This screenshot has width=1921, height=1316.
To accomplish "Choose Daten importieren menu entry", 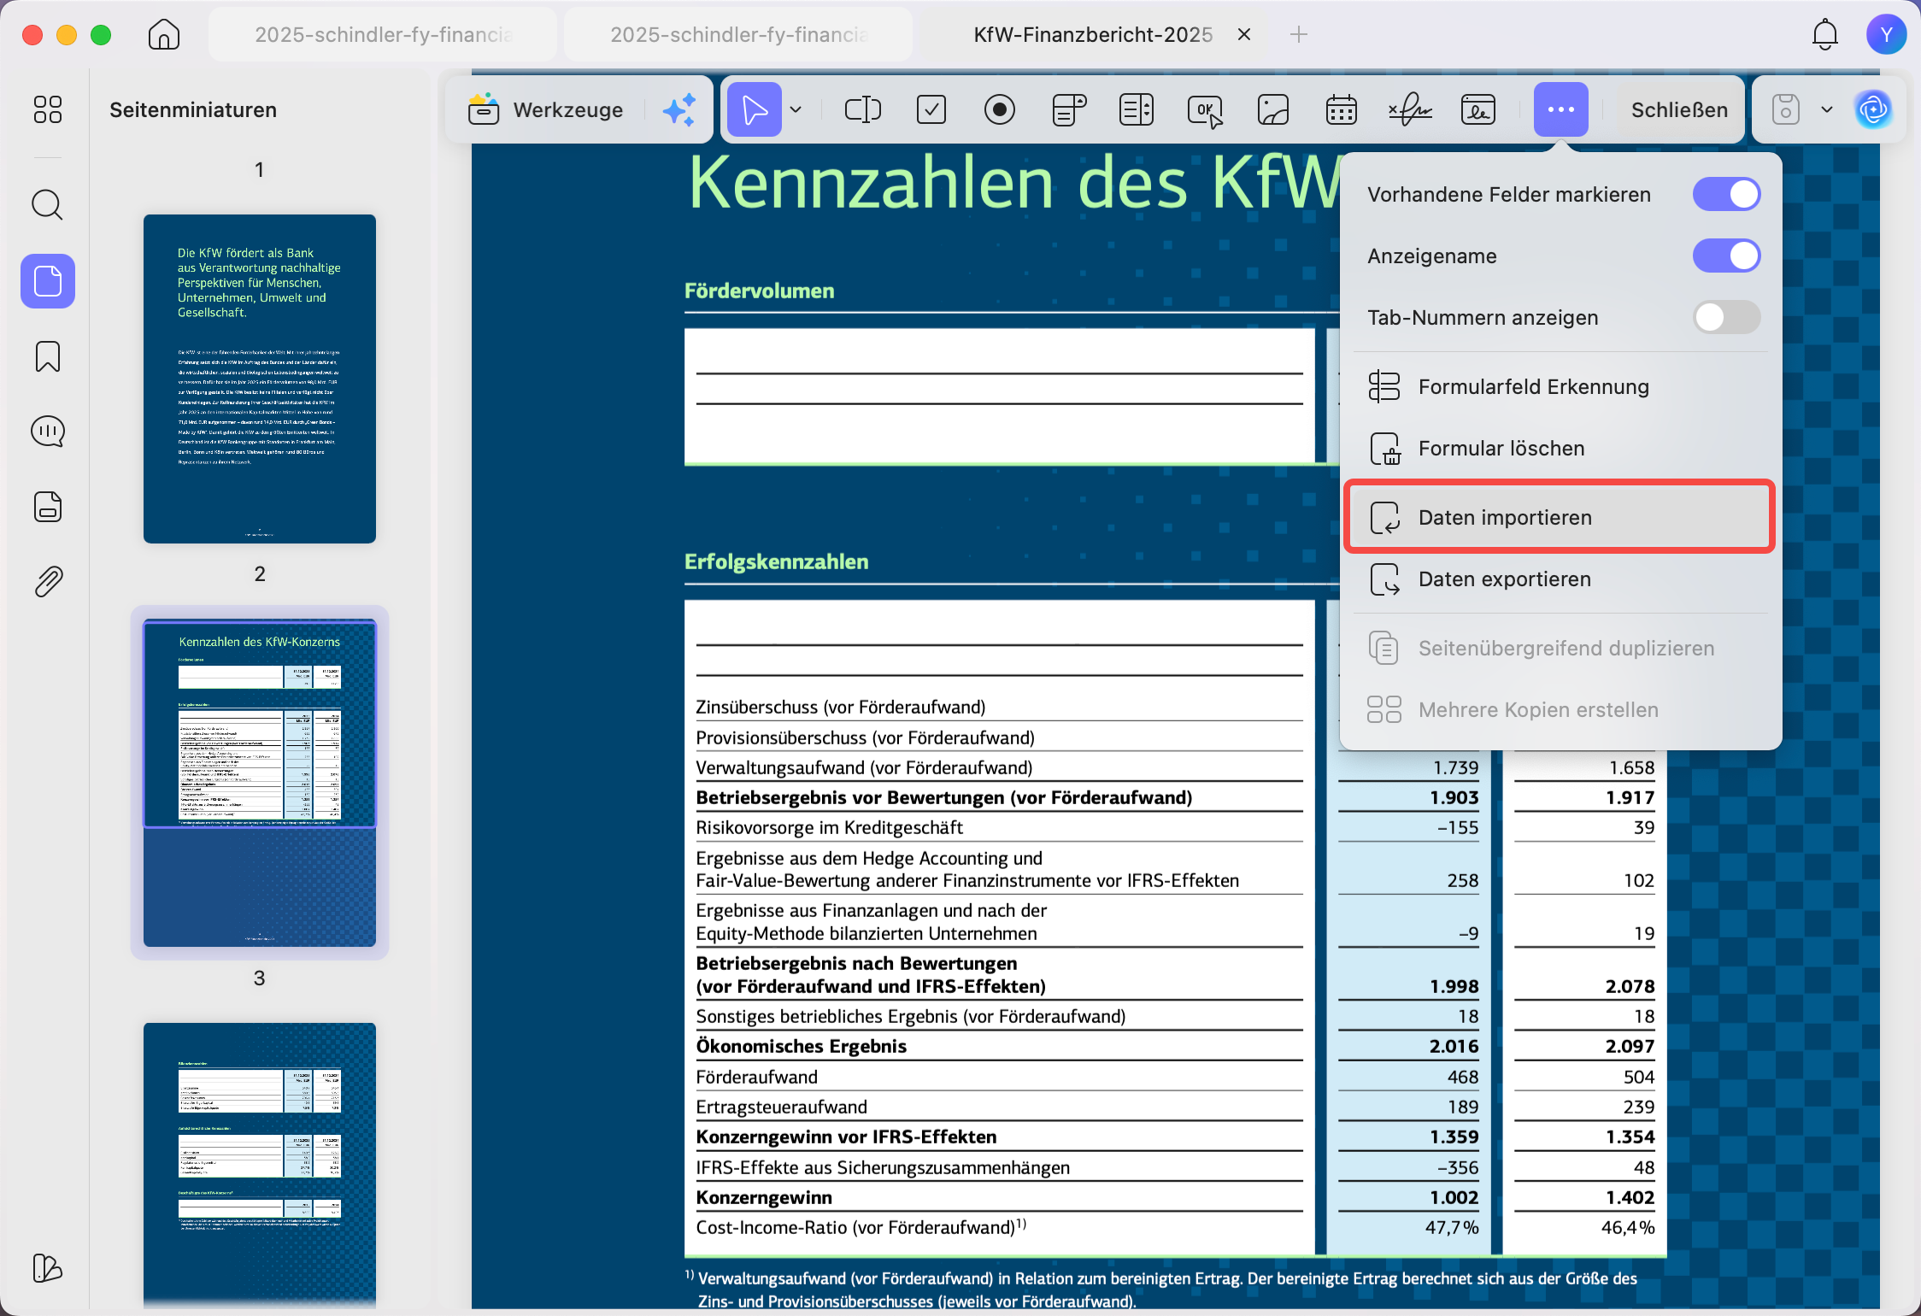I will tap(1560, 517).
